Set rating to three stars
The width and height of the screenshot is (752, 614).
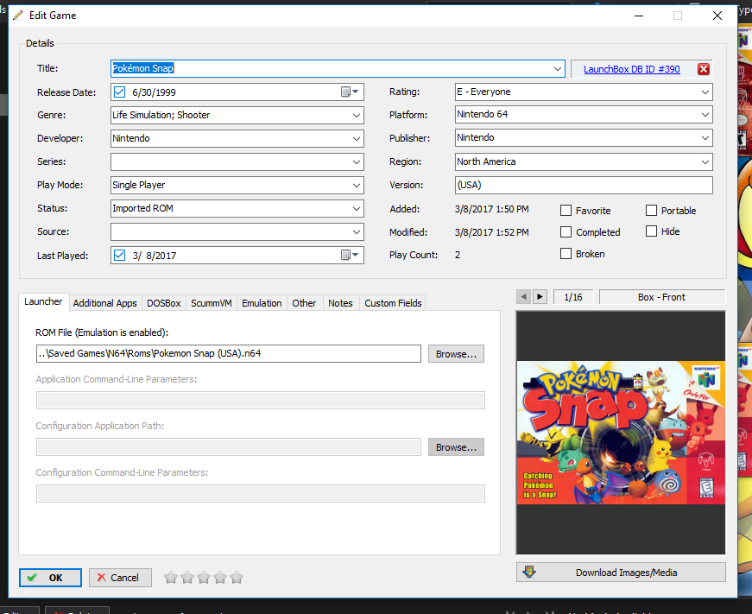point(204,578)
